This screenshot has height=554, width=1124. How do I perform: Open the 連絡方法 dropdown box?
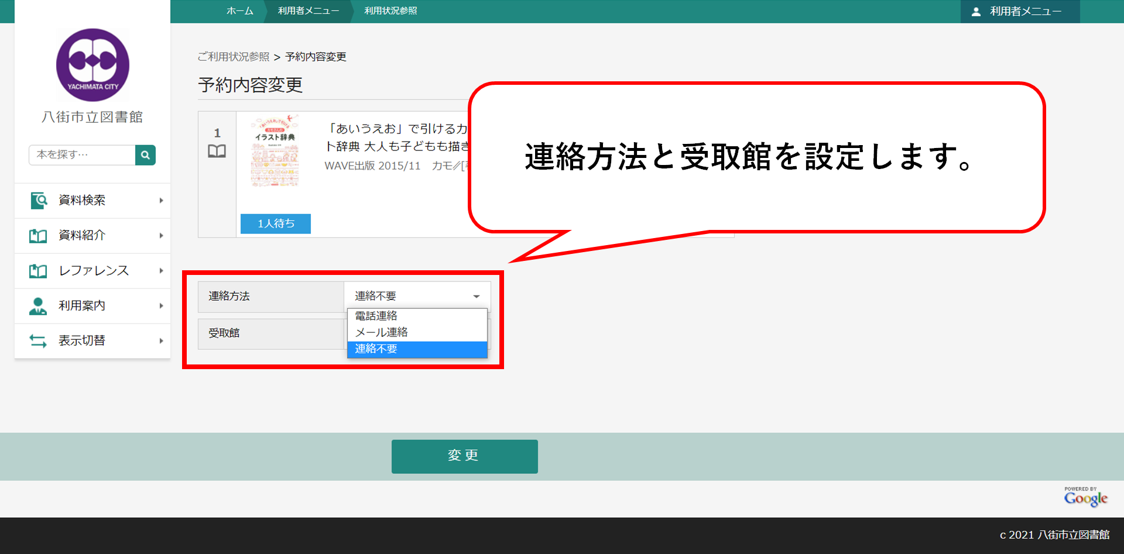click(x=417, y=297)
